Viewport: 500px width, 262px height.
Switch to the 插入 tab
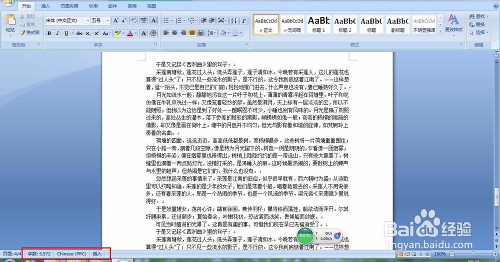click(x=45, y=5)
